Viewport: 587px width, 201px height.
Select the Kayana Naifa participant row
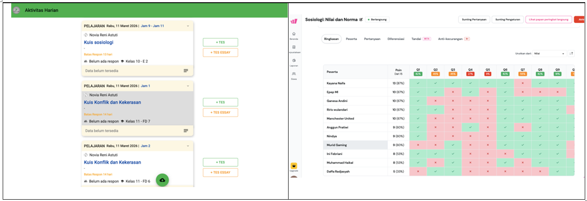pos(355,83)
